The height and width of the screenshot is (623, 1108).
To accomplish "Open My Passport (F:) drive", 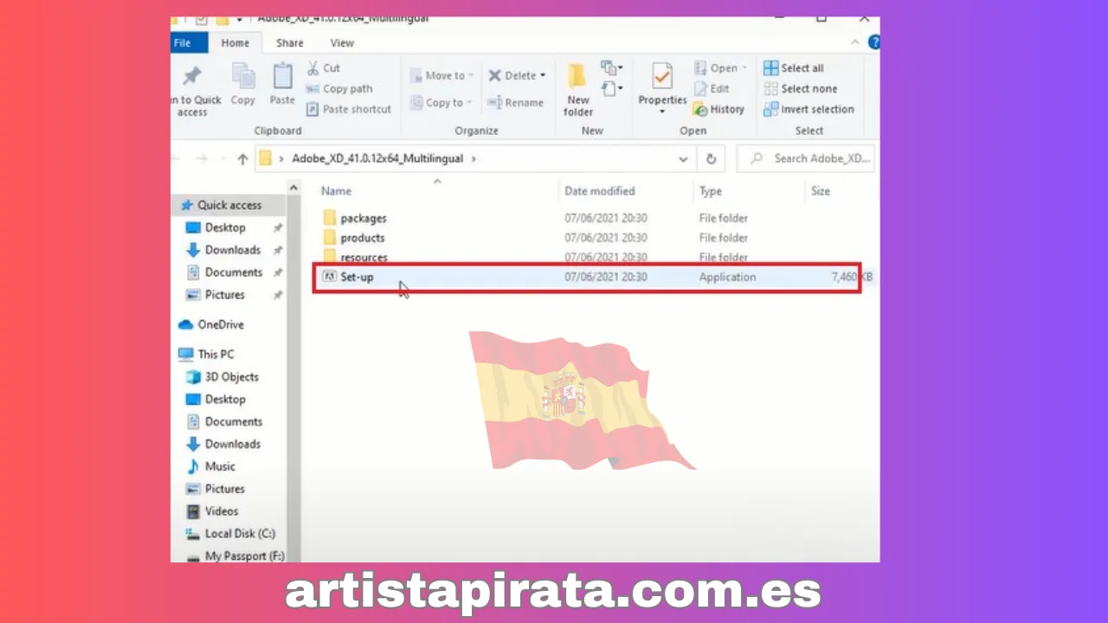I will pos(235,556).
